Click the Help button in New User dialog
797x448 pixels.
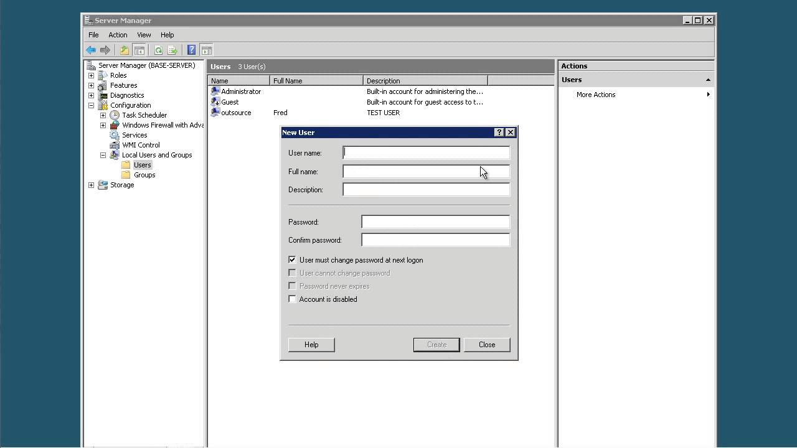[x=311, y=345]
